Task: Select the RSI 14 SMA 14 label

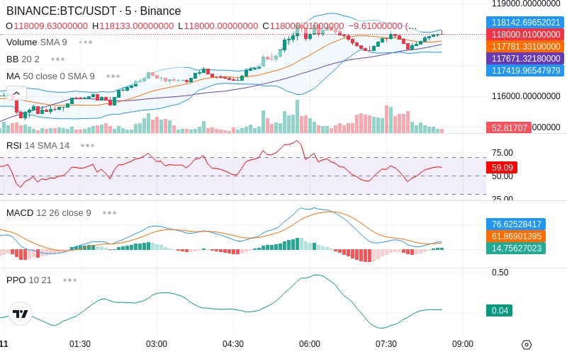Action: pos(38,146)
